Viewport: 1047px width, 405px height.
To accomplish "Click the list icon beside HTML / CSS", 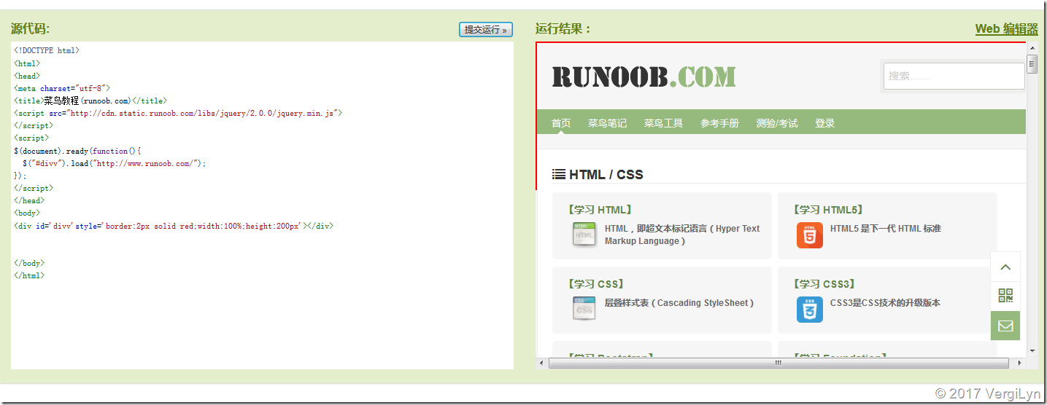I will [559, 174].
